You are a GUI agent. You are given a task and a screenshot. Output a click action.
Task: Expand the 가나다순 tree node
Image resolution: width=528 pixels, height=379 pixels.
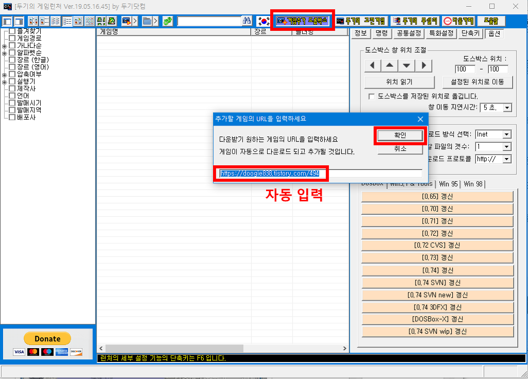click(4, 46)
